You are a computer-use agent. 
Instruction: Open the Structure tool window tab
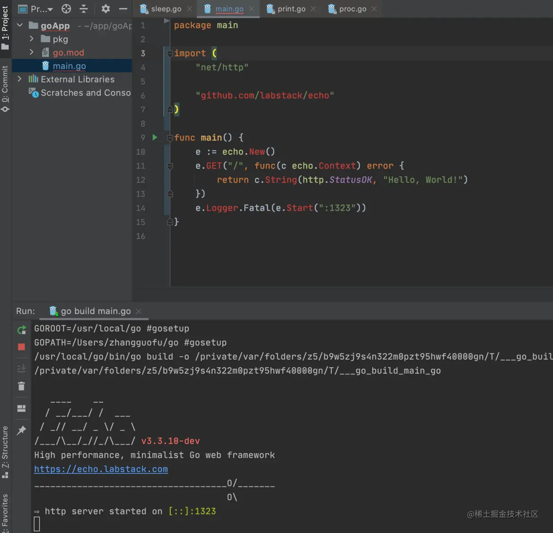pyautogui.click(x=5, y=452)
